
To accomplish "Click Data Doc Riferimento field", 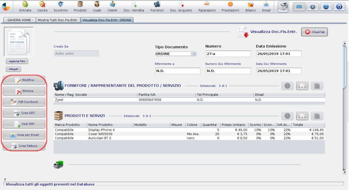I will click(x=279, y=71).
